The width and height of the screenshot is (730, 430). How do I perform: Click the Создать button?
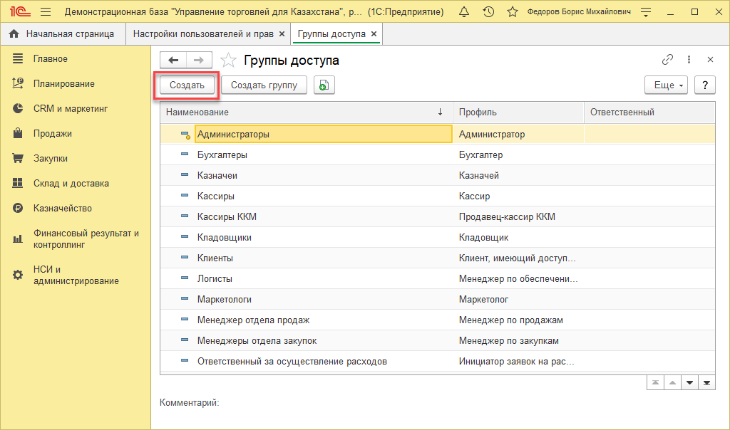tap(187, 85)
